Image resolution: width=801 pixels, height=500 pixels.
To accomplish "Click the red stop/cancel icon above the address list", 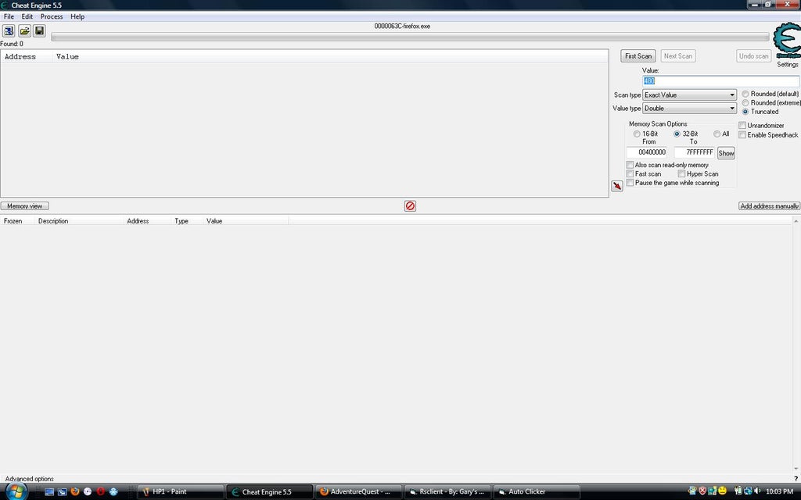I will point(408,205).
